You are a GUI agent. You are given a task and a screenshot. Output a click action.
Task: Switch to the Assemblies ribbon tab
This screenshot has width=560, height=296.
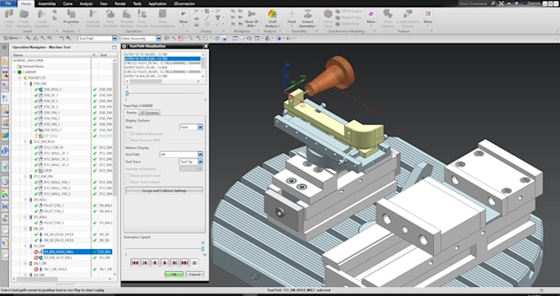tap(47, 3)
